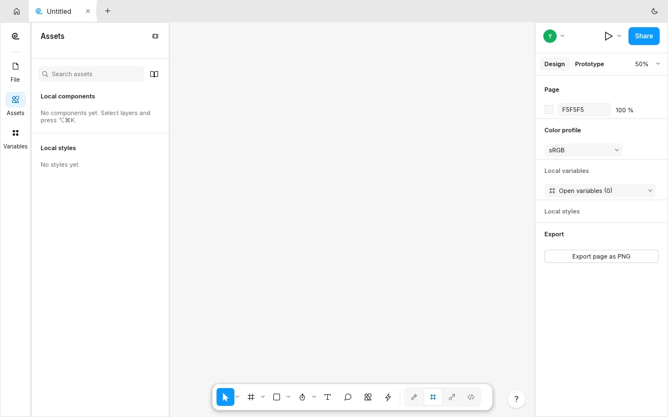This screenshot has height=417, width=668.
Task: Select the Assets sidebar item
Action: (x=16, y=105)
